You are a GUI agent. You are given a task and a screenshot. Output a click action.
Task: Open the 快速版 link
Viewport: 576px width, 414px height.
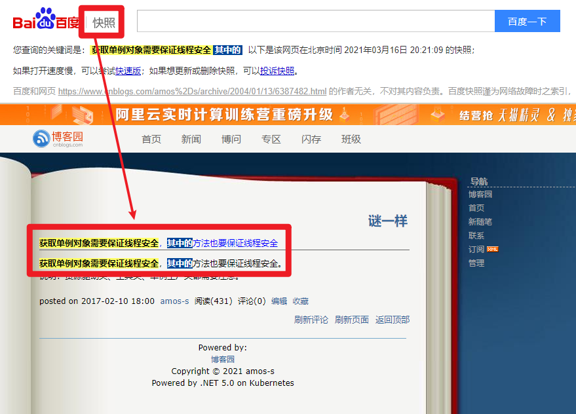128,71
